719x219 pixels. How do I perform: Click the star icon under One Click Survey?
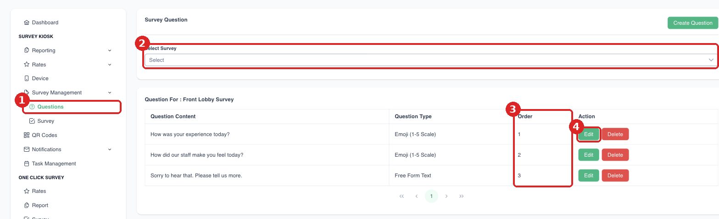pos(27,191)
